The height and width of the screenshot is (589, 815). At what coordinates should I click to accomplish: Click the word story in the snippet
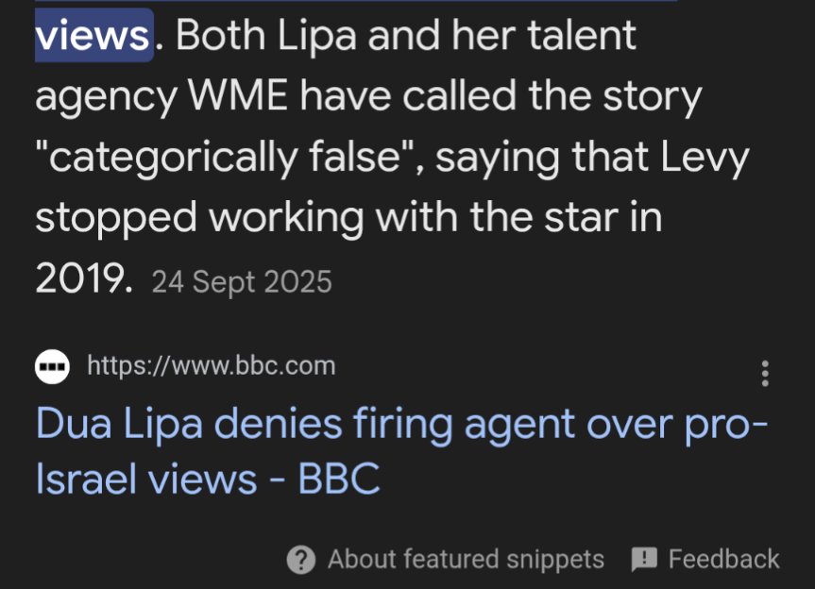tap(653, 97)
